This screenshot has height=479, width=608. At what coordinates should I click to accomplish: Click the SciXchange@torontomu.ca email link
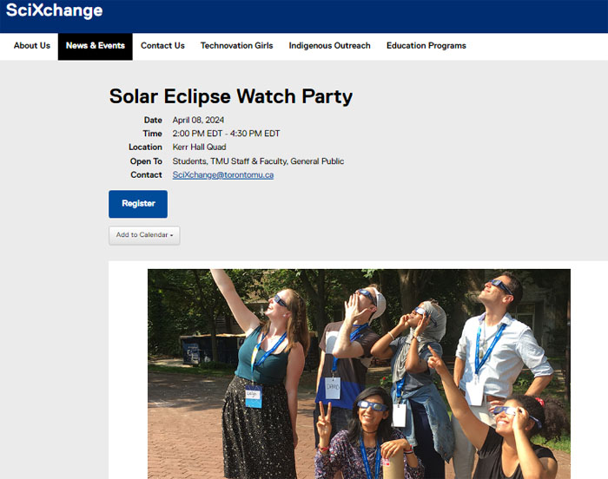coord(223,175)
